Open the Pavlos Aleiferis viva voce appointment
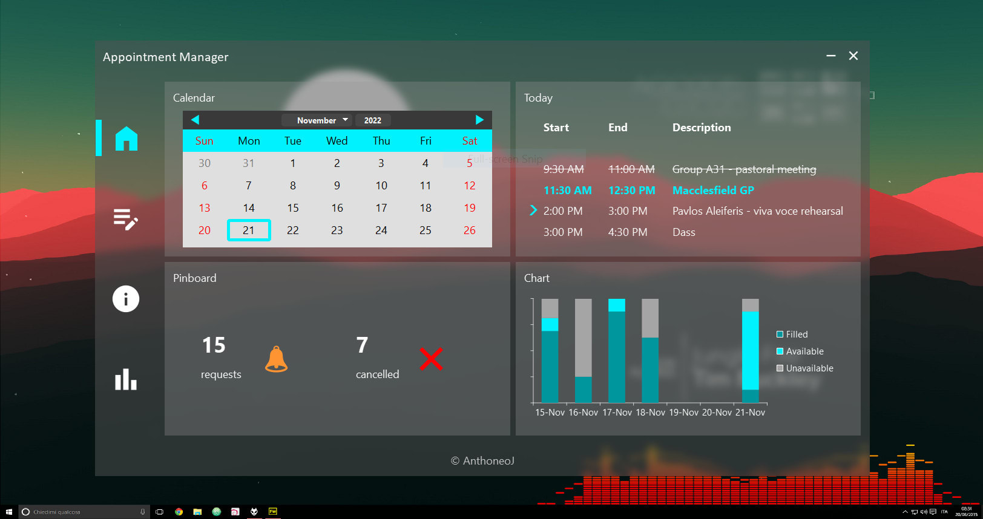This screenshot has width=983, height=519. coord(757,211)
